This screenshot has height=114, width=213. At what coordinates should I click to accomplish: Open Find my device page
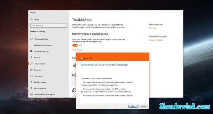pyautogui.click(x=40, y=82)
